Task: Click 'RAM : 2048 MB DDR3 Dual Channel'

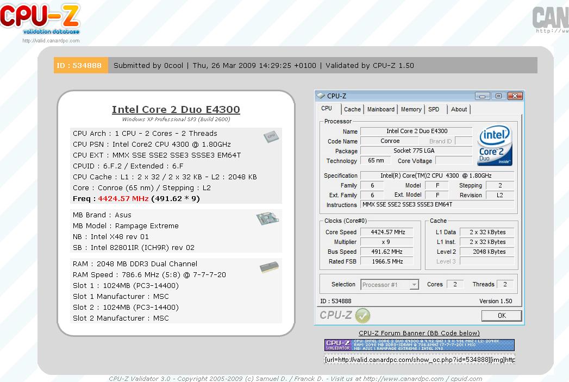Action: (135, 264)
